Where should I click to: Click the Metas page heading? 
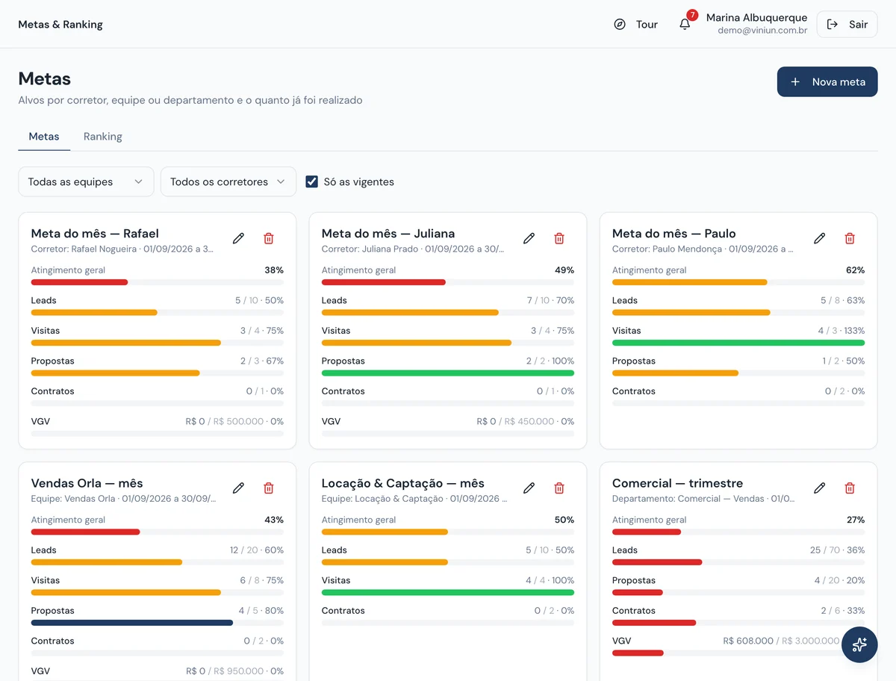click(45, 78)
